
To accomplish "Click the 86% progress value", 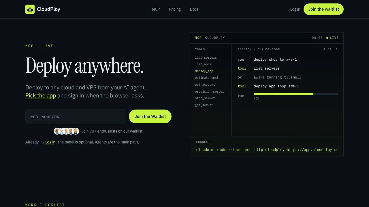I will tap(256, 99).
